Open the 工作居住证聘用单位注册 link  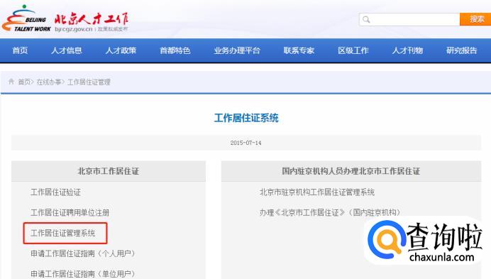pyautogui.click(x=70, y=212)
